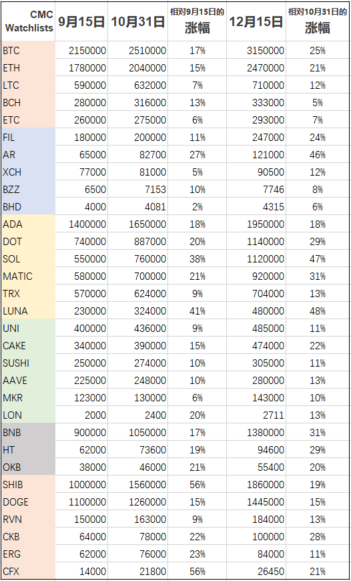The width and height of the screenshot is (351, 581).
Task: Select cell containing 3150000 for BTC
Action: (x=256, y=50)
